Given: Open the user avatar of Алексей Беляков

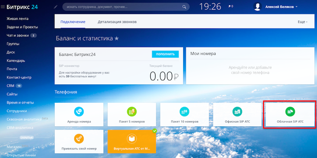Looking at the screenshot, I should coord(258,7).
